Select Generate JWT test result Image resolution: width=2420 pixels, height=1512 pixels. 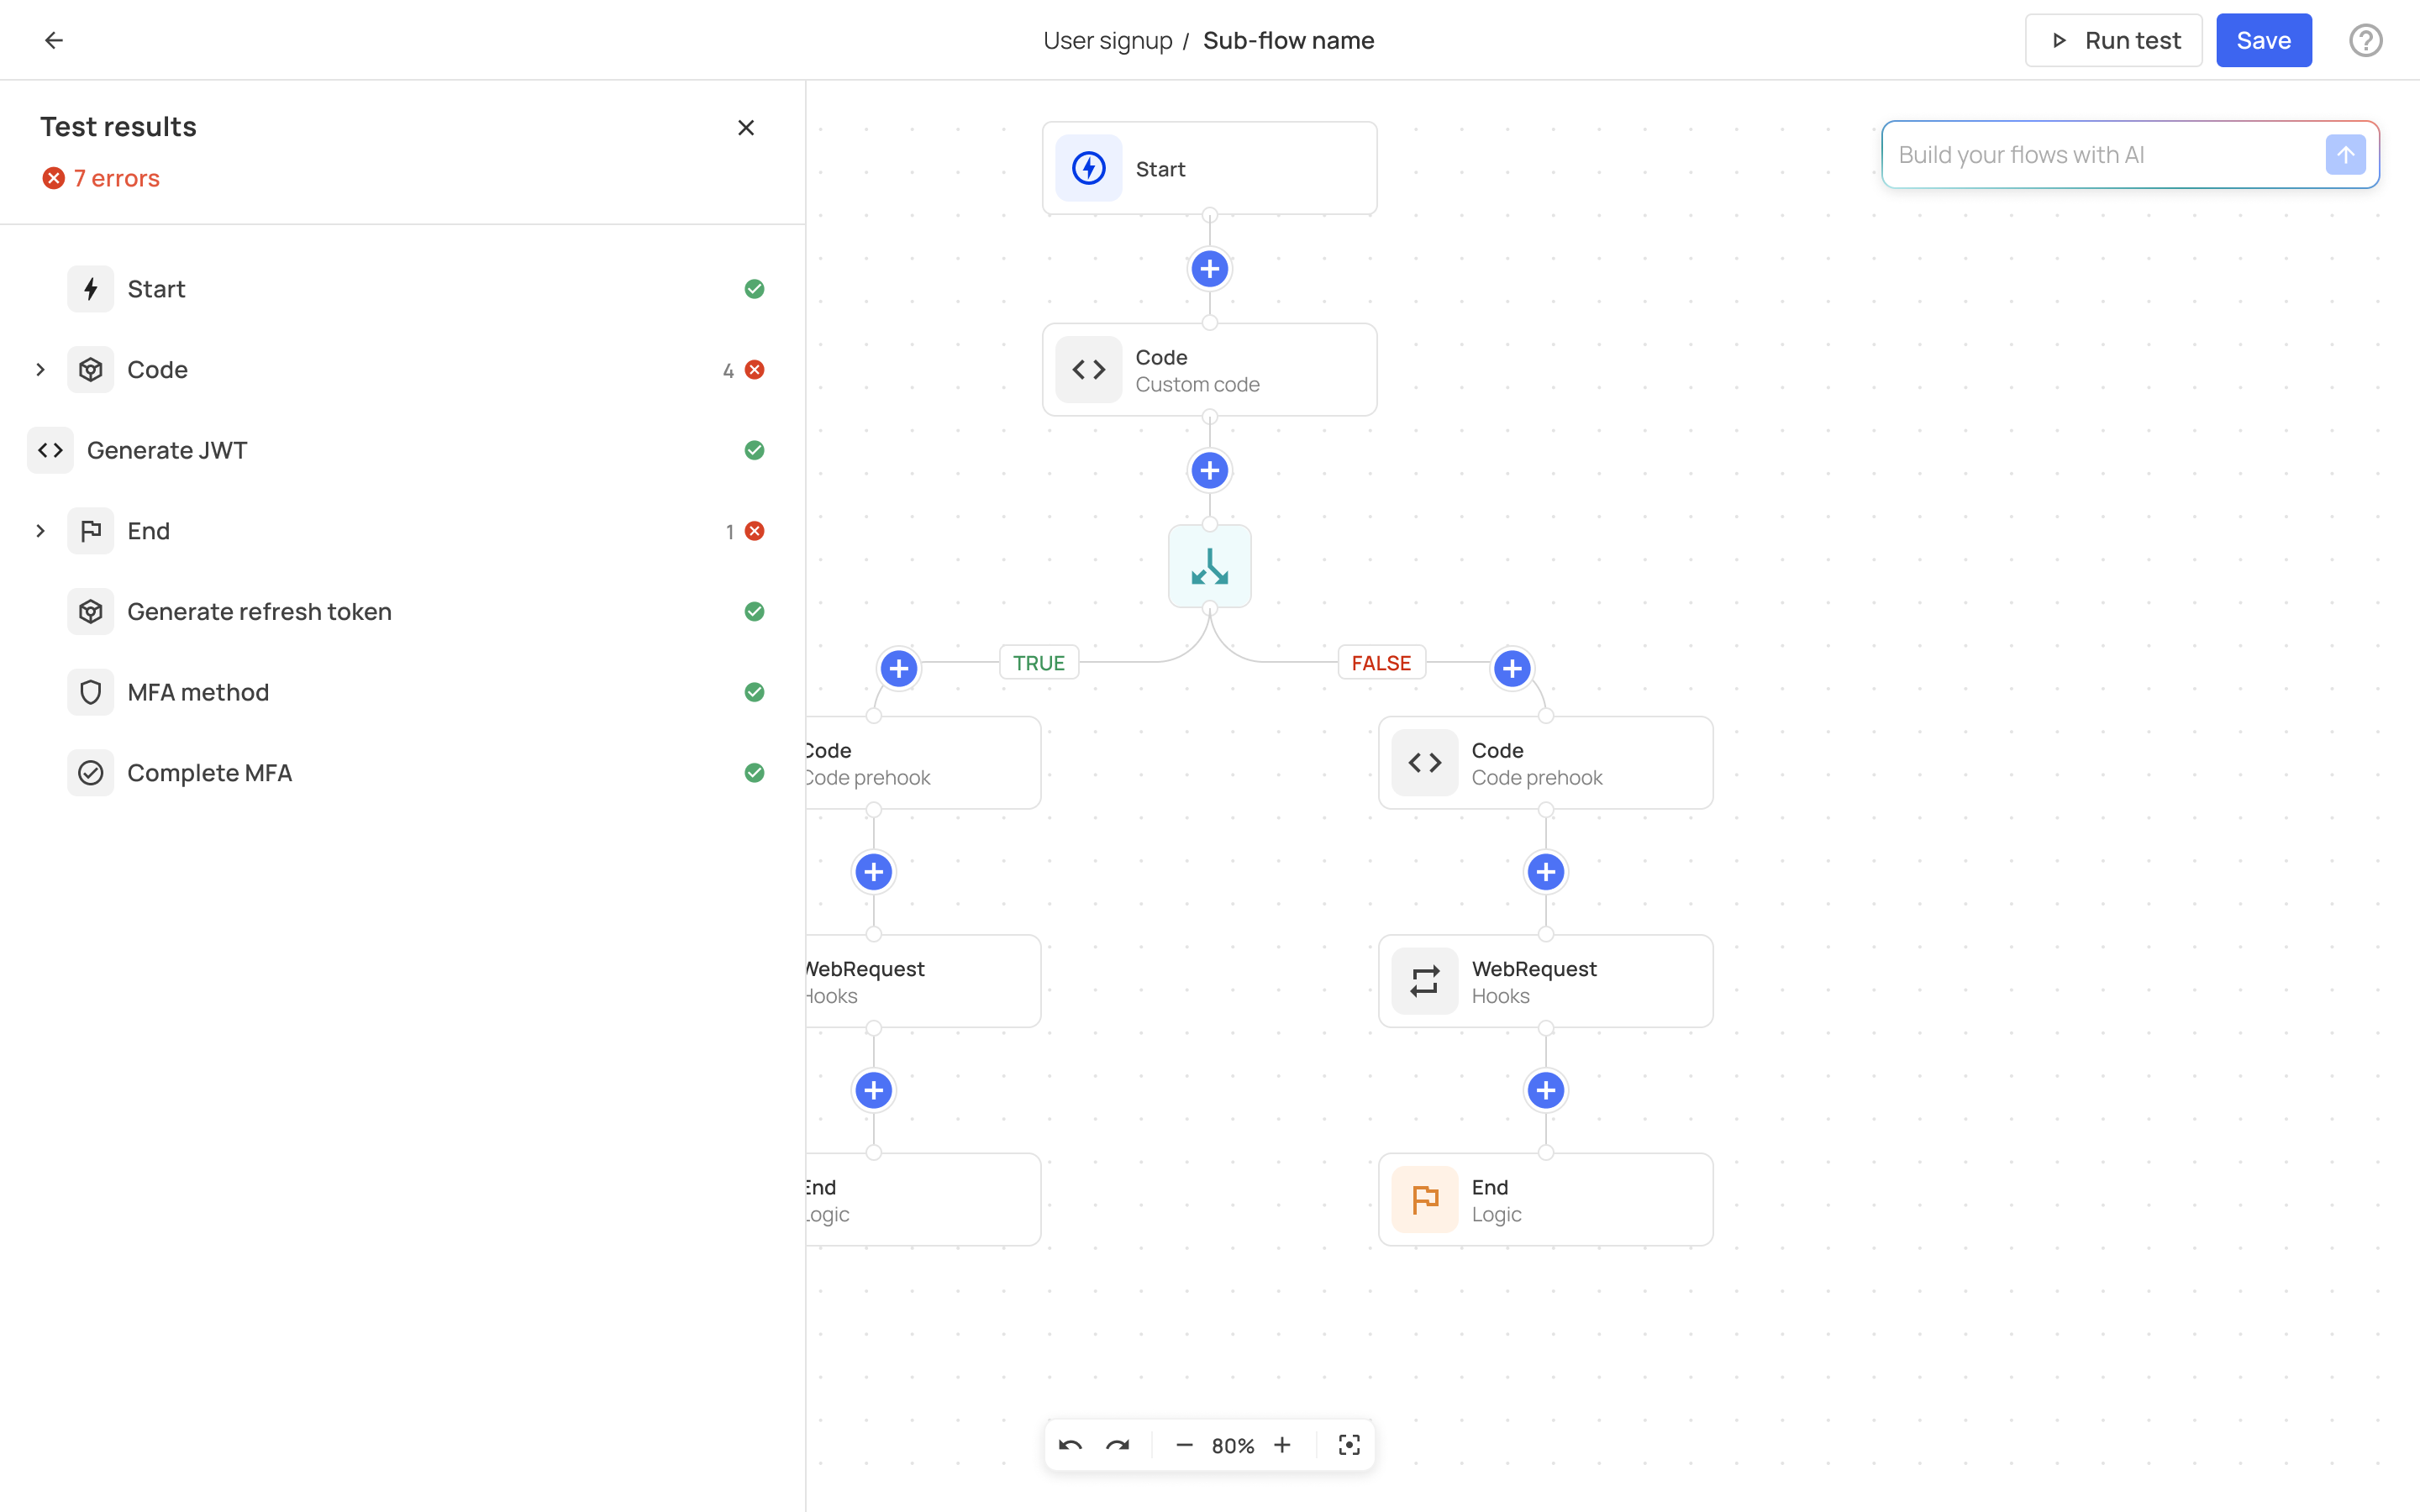point(167,450)
